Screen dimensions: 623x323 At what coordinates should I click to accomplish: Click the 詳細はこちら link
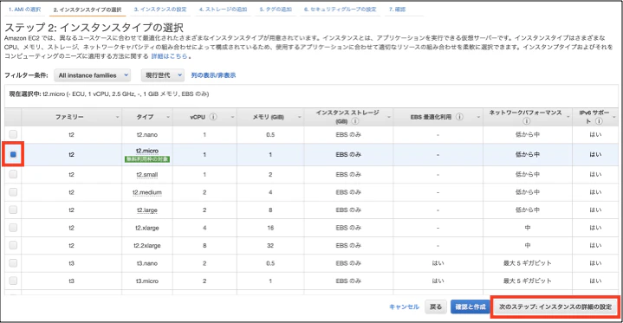point(169,56)
